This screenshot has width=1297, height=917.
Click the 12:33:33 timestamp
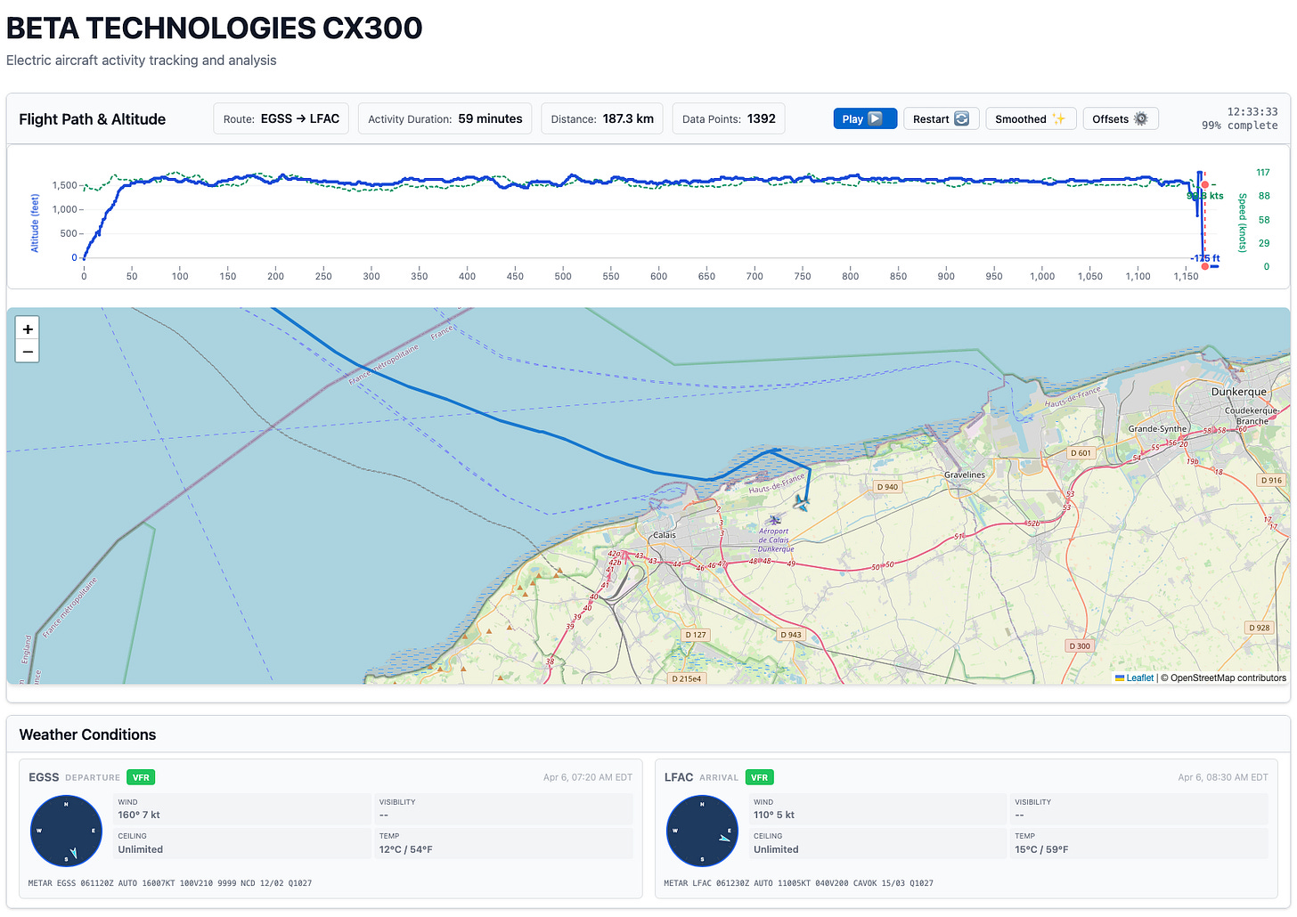pos(1252,111)
